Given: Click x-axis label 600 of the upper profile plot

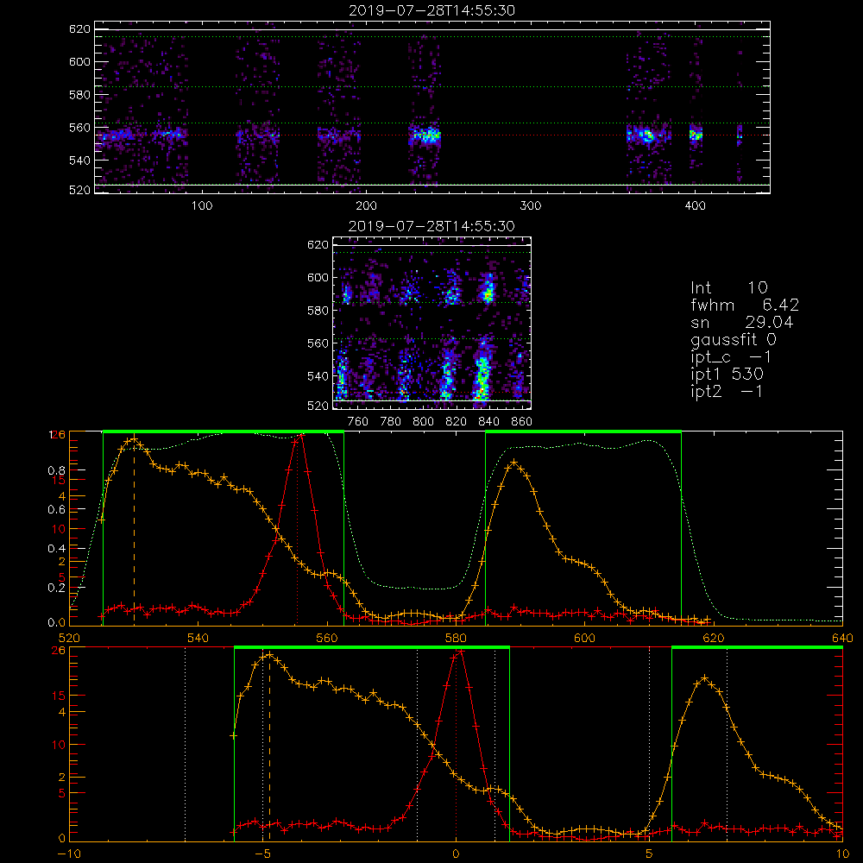Looking at the screenshot, I should [x=584, y=638].
